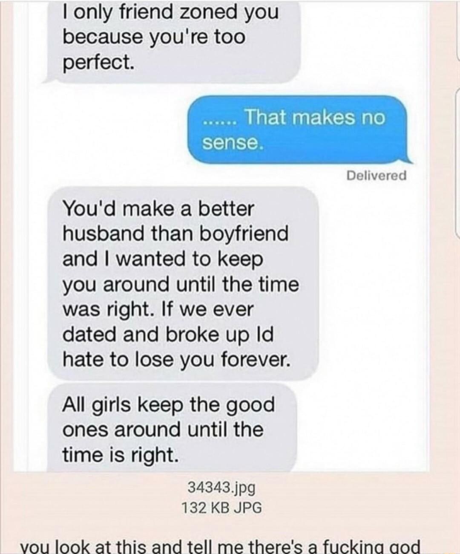Select the "You'd make a better husband" message

(x=182, y=284)
